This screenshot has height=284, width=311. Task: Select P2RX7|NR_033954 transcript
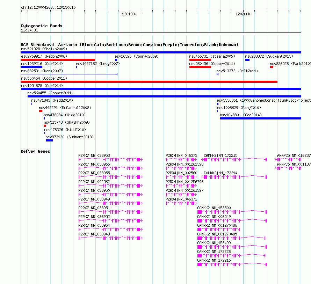tap(110, 229)
